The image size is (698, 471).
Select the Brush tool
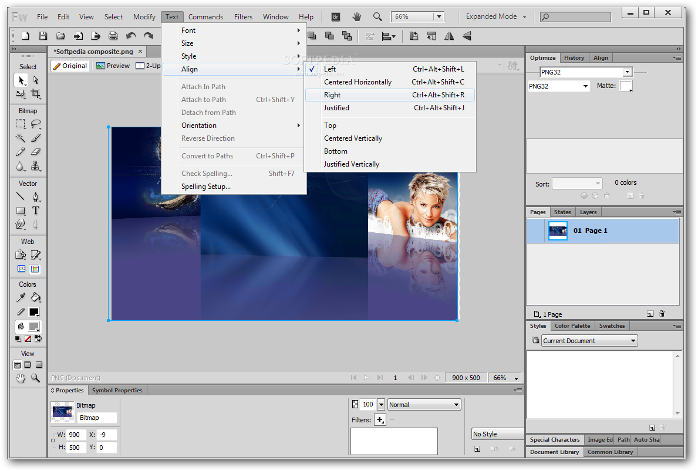(36, 138)
